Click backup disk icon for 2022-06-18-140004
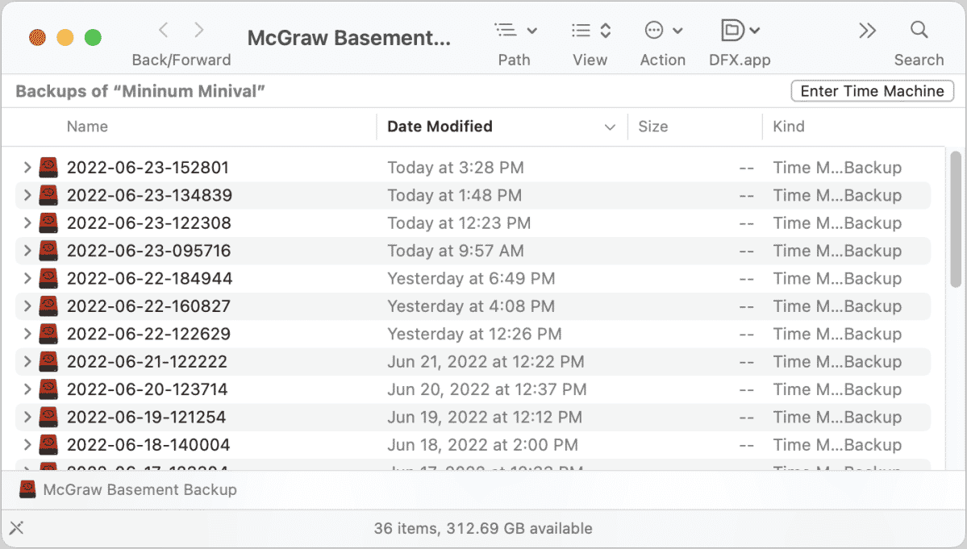 [48, 444]
